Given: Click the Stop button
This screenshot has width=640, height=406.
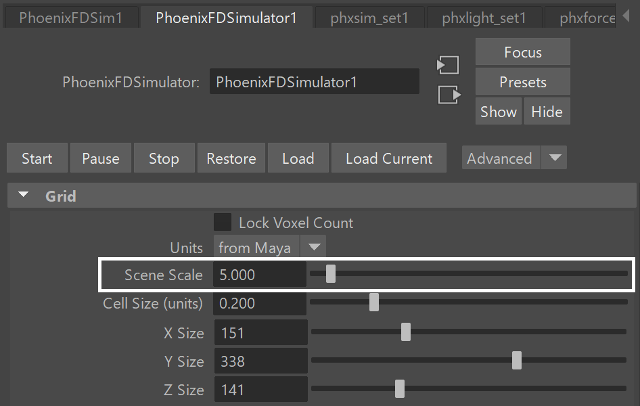Looking at the screenshot, I should pos(164,158).
